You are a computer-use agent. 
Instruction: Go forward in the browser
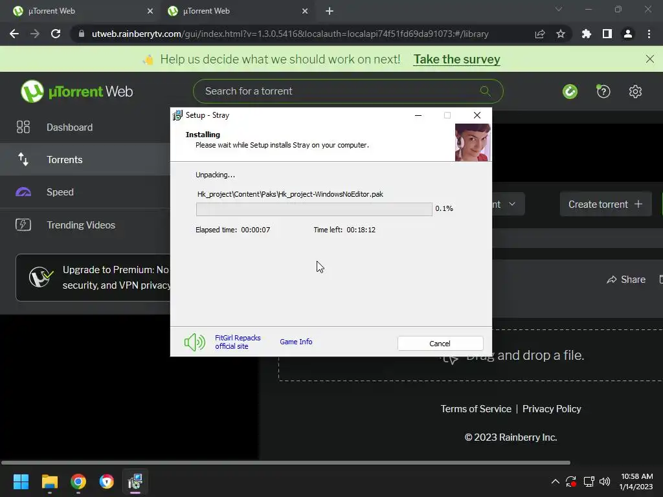(35, 34)
